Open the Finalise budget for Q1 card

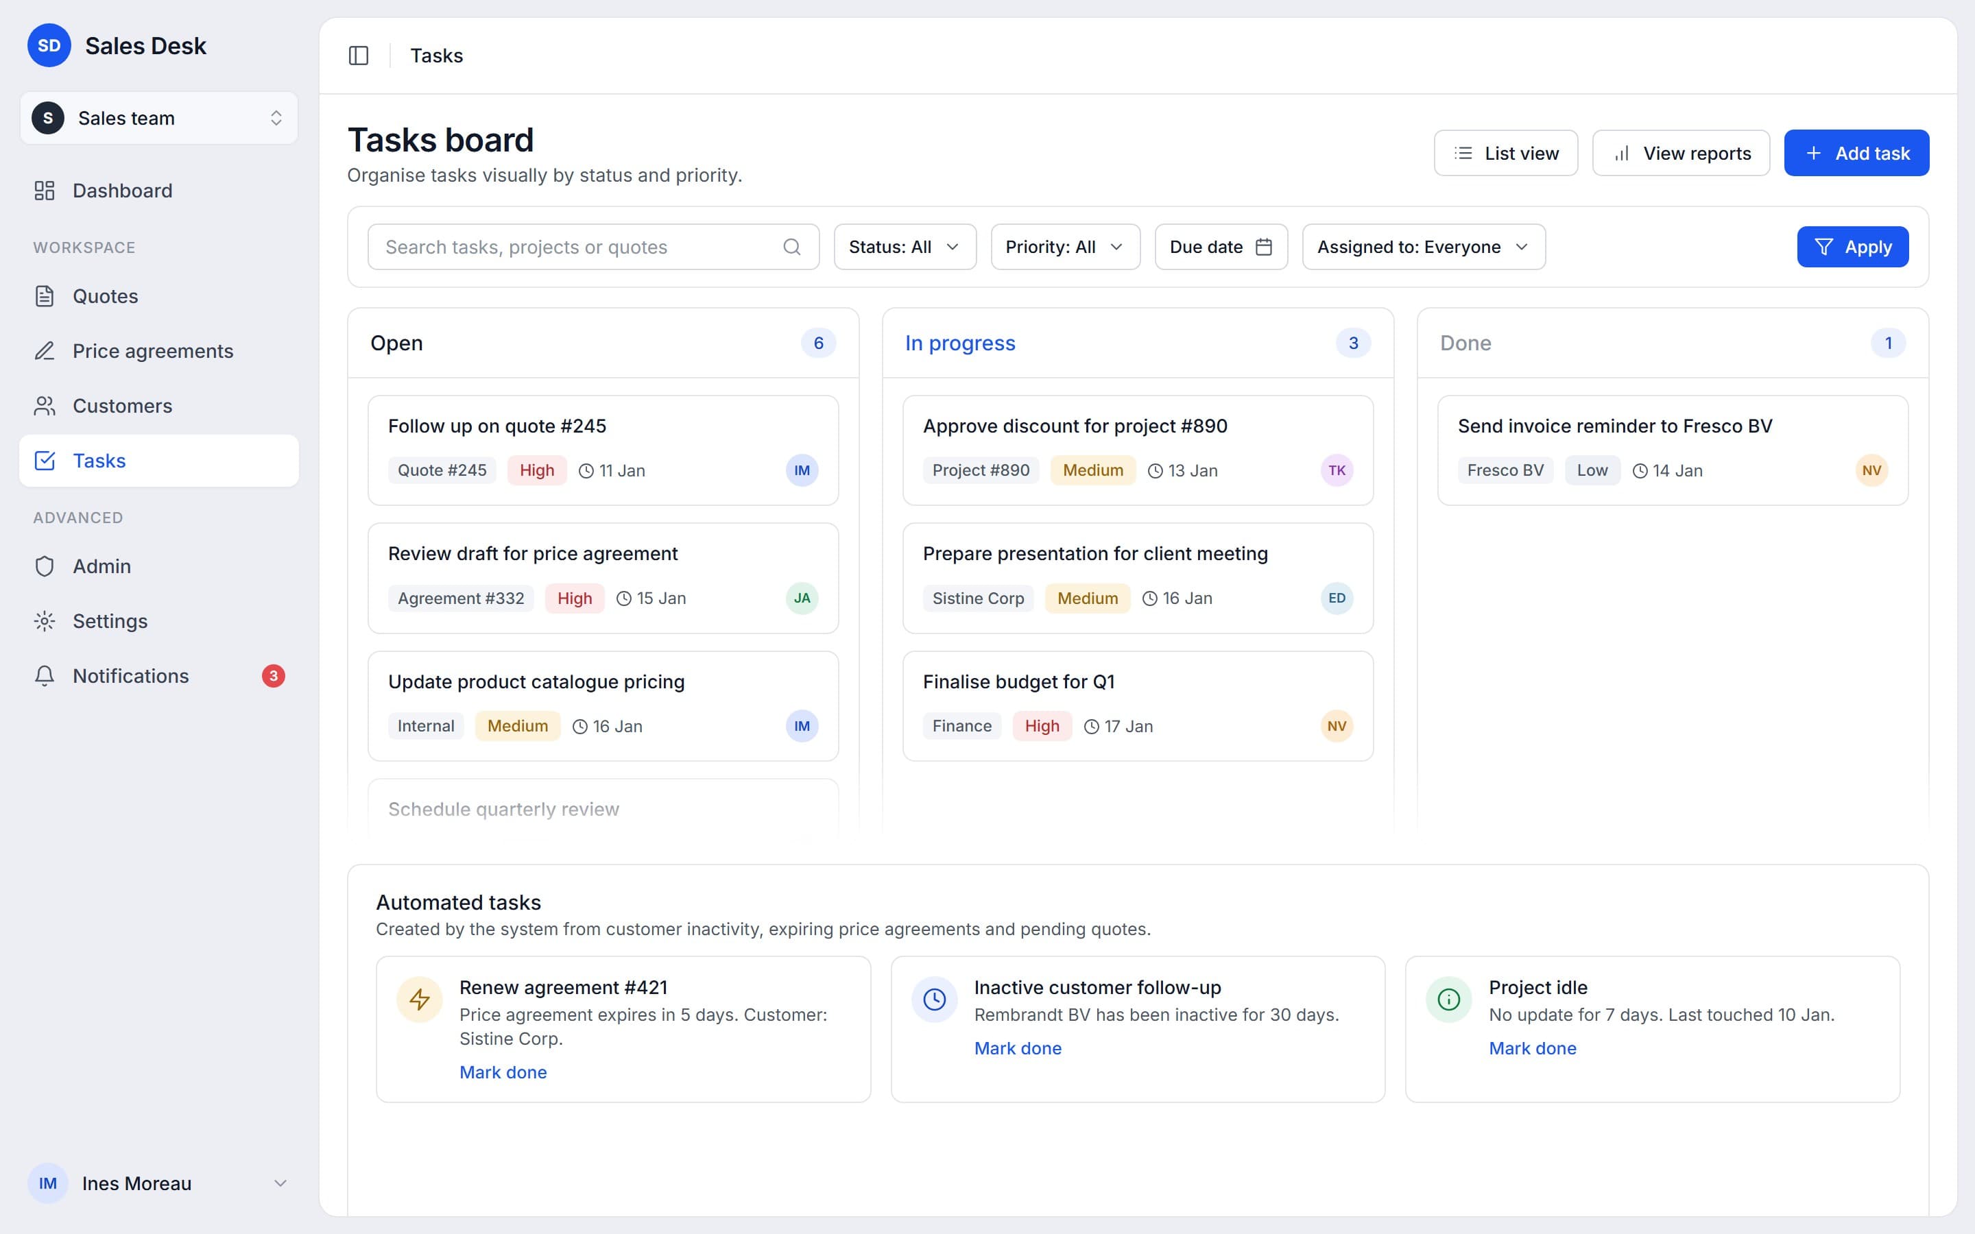[x=1138, y=706]
